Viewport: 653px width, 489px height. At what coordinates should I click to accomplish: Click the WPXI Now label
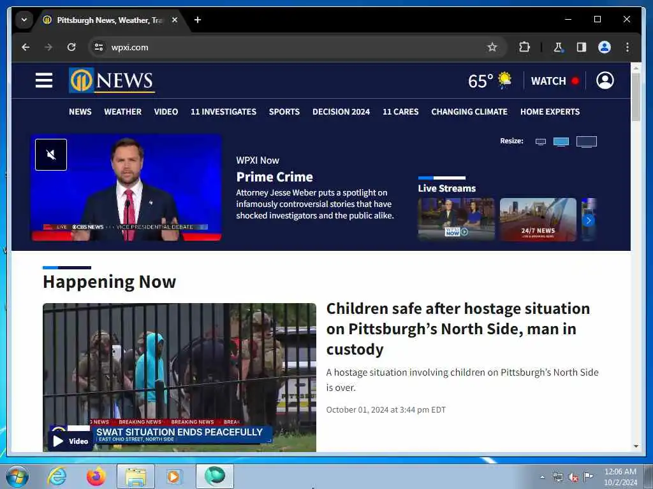pos(258,160)
